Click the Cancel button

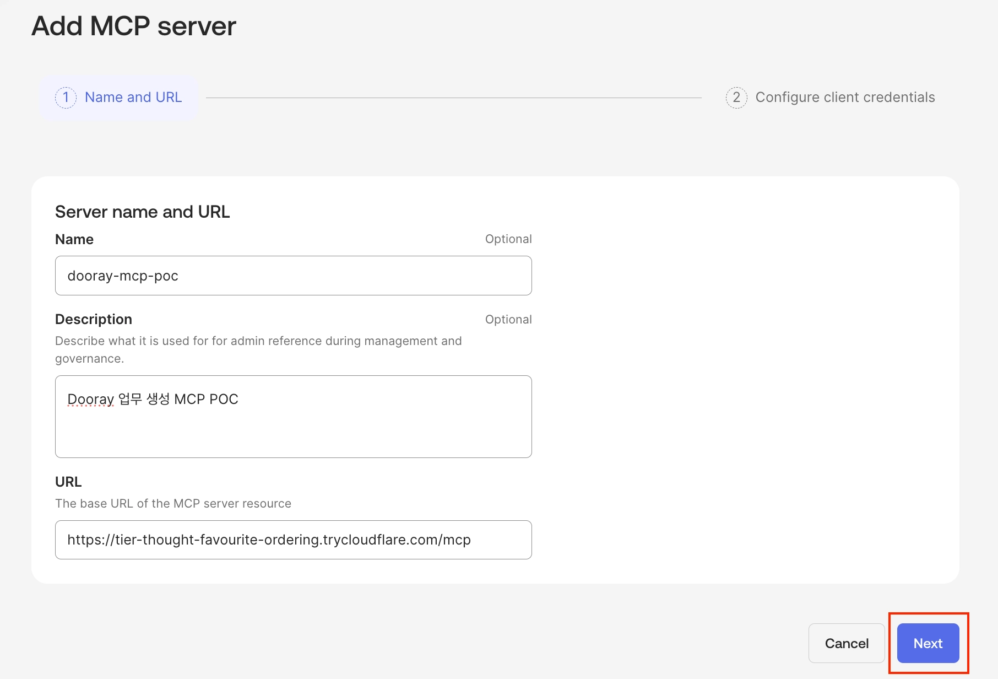(x=847, y=643)
